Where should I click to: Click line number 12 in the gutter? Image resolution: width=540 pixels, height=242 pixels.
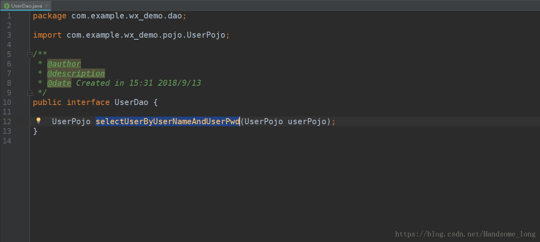6,121
